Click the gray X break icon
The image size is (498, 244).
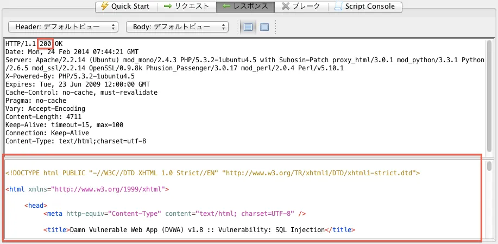(x=285, y=7)
